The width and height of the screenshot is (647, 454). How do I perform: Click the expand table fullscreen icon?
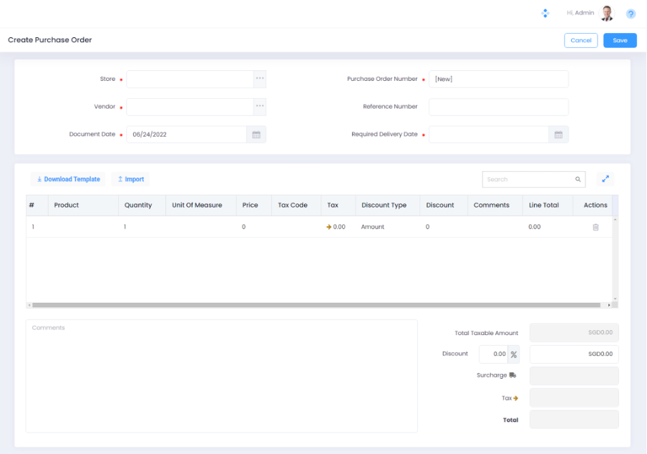click(x=605, y=179)
